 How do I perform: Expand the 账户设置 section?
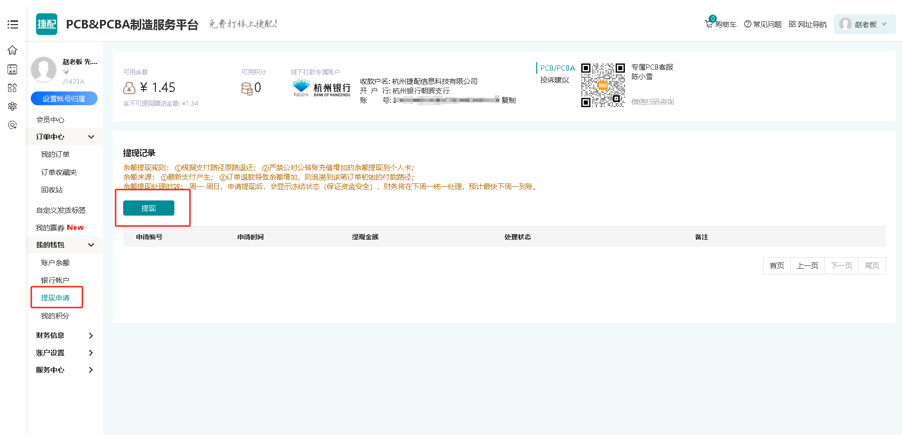(64, 353)
